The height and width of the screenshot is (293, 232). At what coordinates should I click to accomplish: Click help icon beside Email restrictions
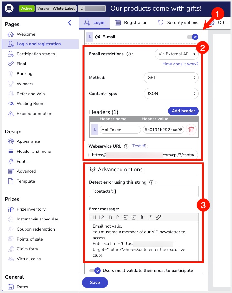(x=129, y=54)
